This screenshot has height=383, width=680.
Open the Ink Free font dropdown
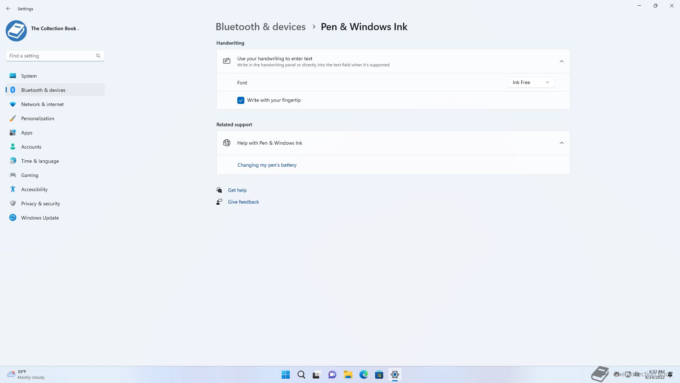coord(531,82)
